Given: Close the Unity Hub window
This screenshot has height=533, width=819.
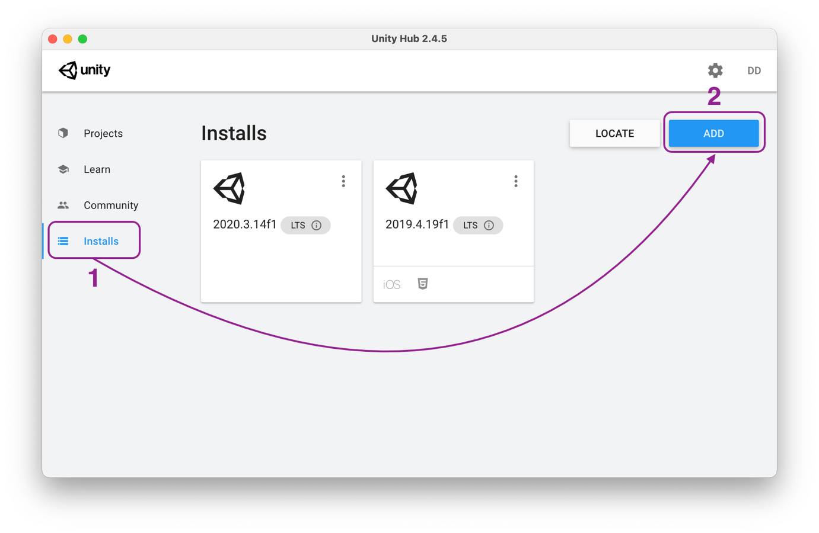Looking at the screenshot, I should pos(53,39).
